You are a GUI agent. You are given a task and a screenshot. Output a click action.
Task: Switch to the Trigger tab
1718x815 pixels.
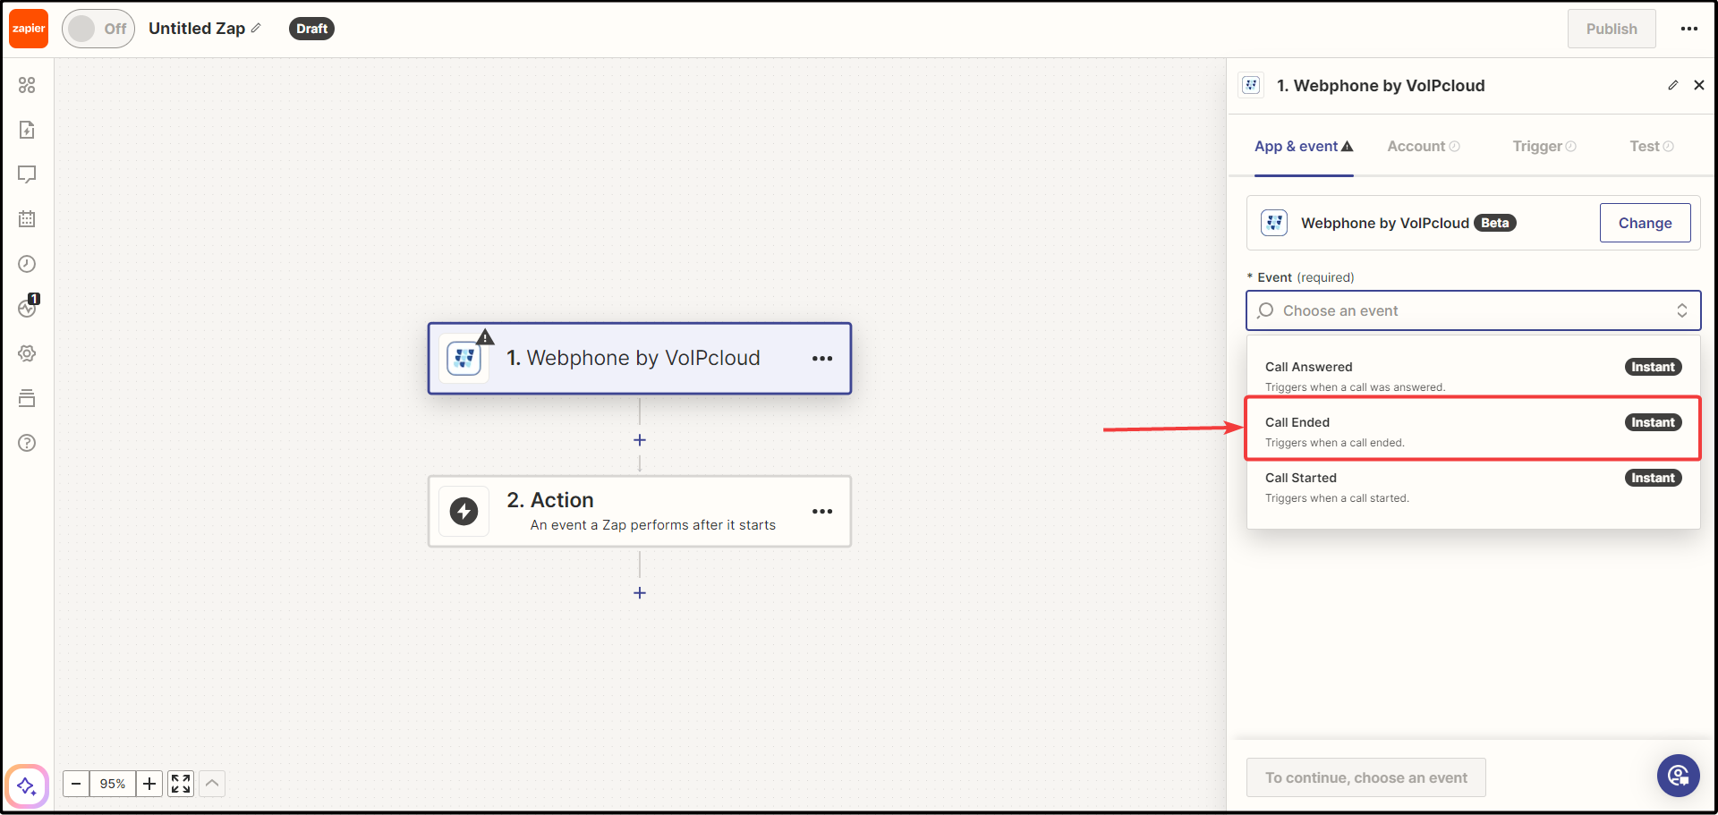tap(1544, 146)
